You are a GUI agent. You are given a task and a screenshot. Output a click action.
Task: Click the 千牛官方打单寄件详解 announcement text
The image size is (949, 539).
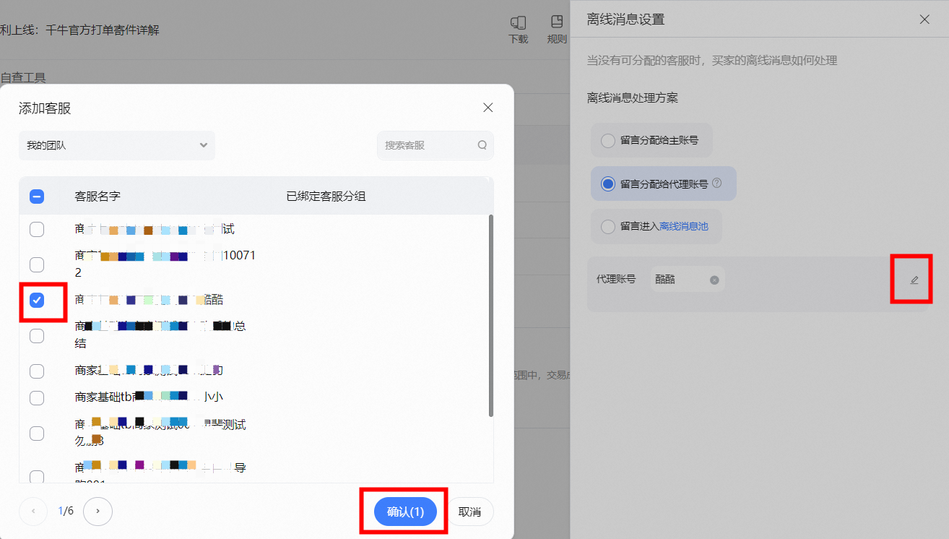pyautogui.click(x=102, y=30)
